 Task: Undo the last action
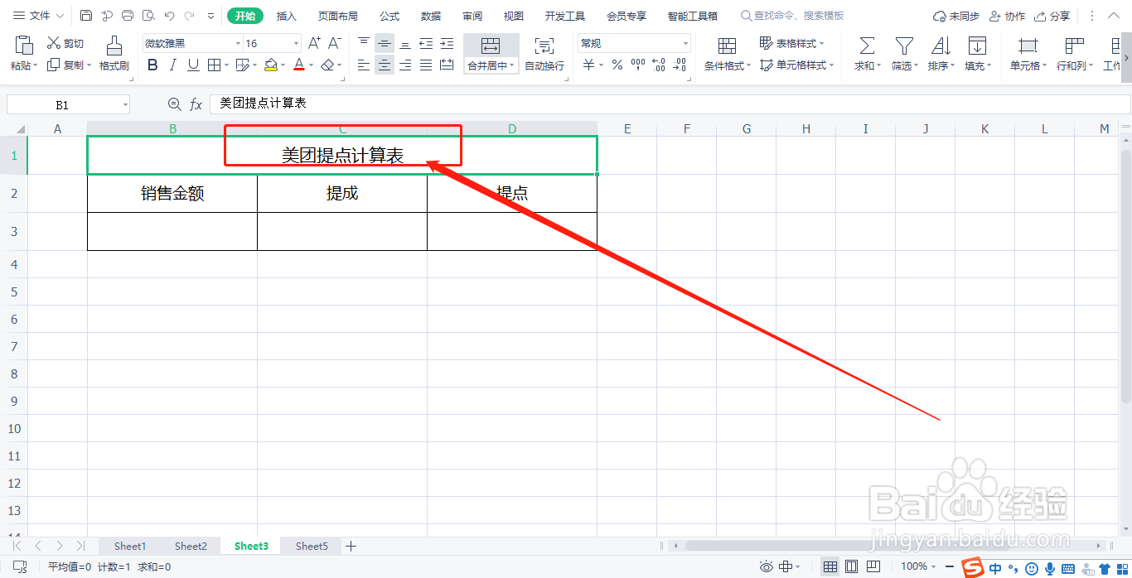coord(169,16)
